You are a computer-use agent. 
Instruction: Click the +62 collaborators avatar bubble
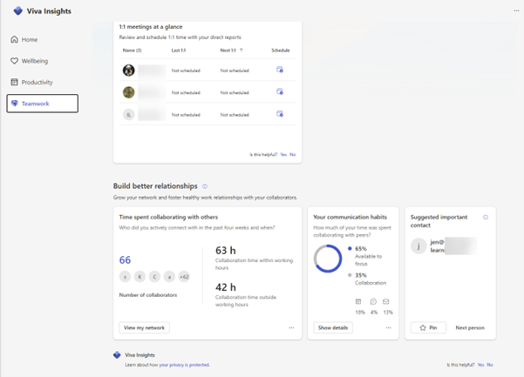tap(184, 277)
